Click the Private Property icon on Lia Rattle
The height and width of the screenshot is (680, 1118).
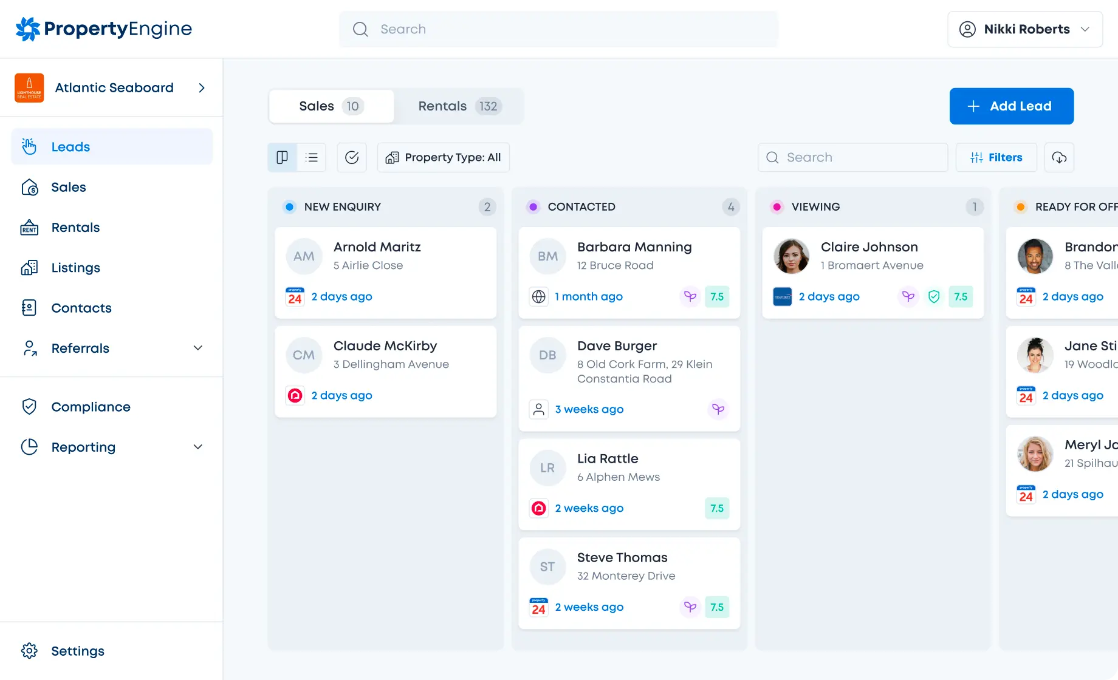[539, 508]
